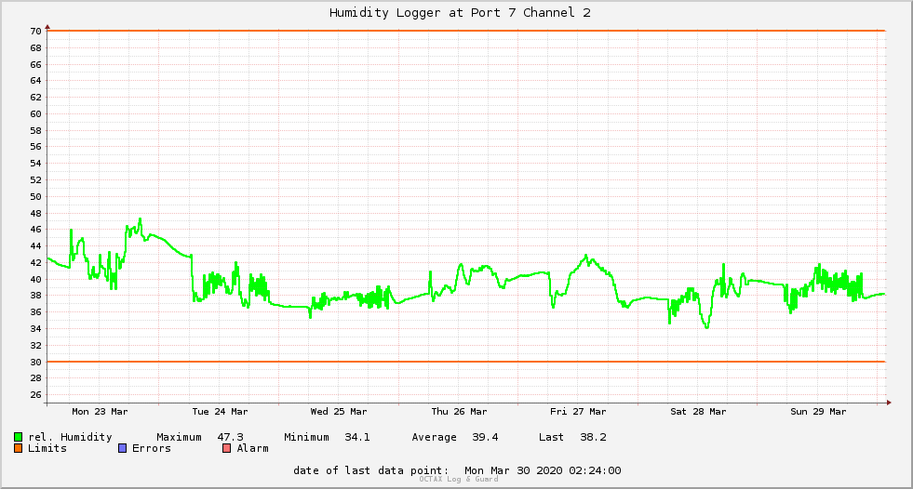Click the 'Maximum' statistic label
This screenshot has height=489, width=913.
click(x=179, y=437)
